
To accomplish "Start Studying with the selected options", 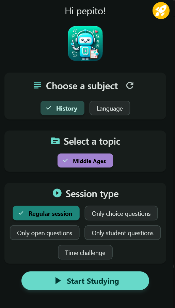I will tap(85, 281).
